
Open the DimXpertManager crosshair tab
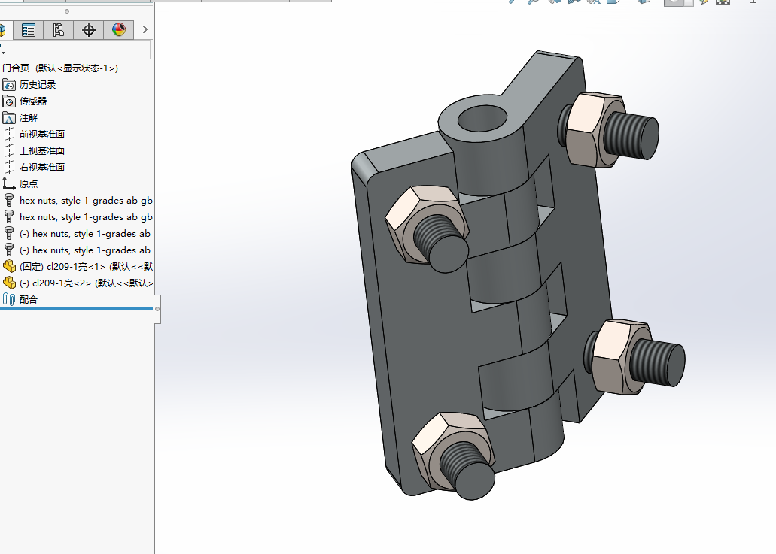(x=89, y=30)
